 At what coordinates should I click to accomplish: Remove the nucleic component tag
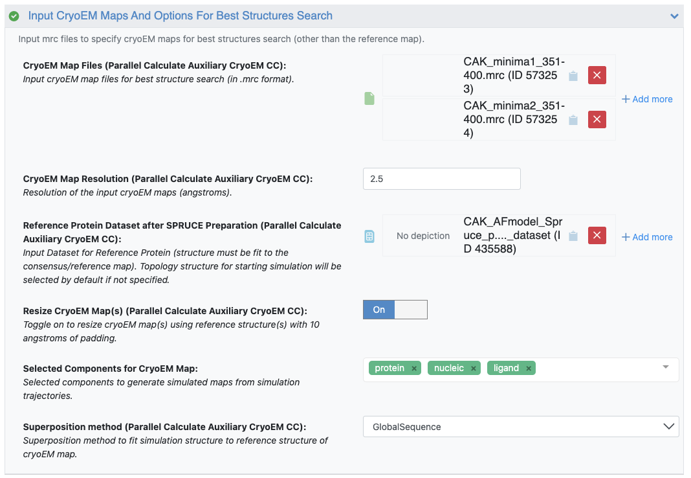474,369
